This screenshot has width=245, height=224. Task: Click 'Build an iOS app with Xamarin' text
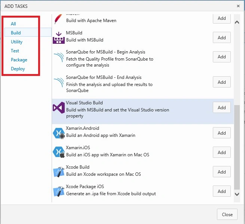click(x=108, y=155)
